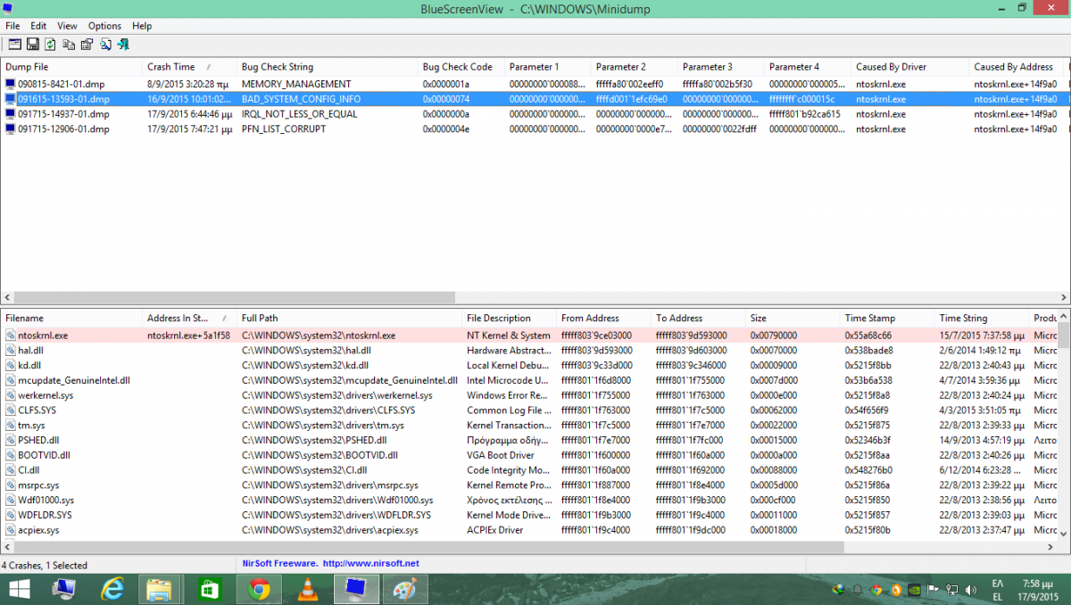
Task: Select the 091715-12906-01.dmp crash row
Action: point(63,129)
